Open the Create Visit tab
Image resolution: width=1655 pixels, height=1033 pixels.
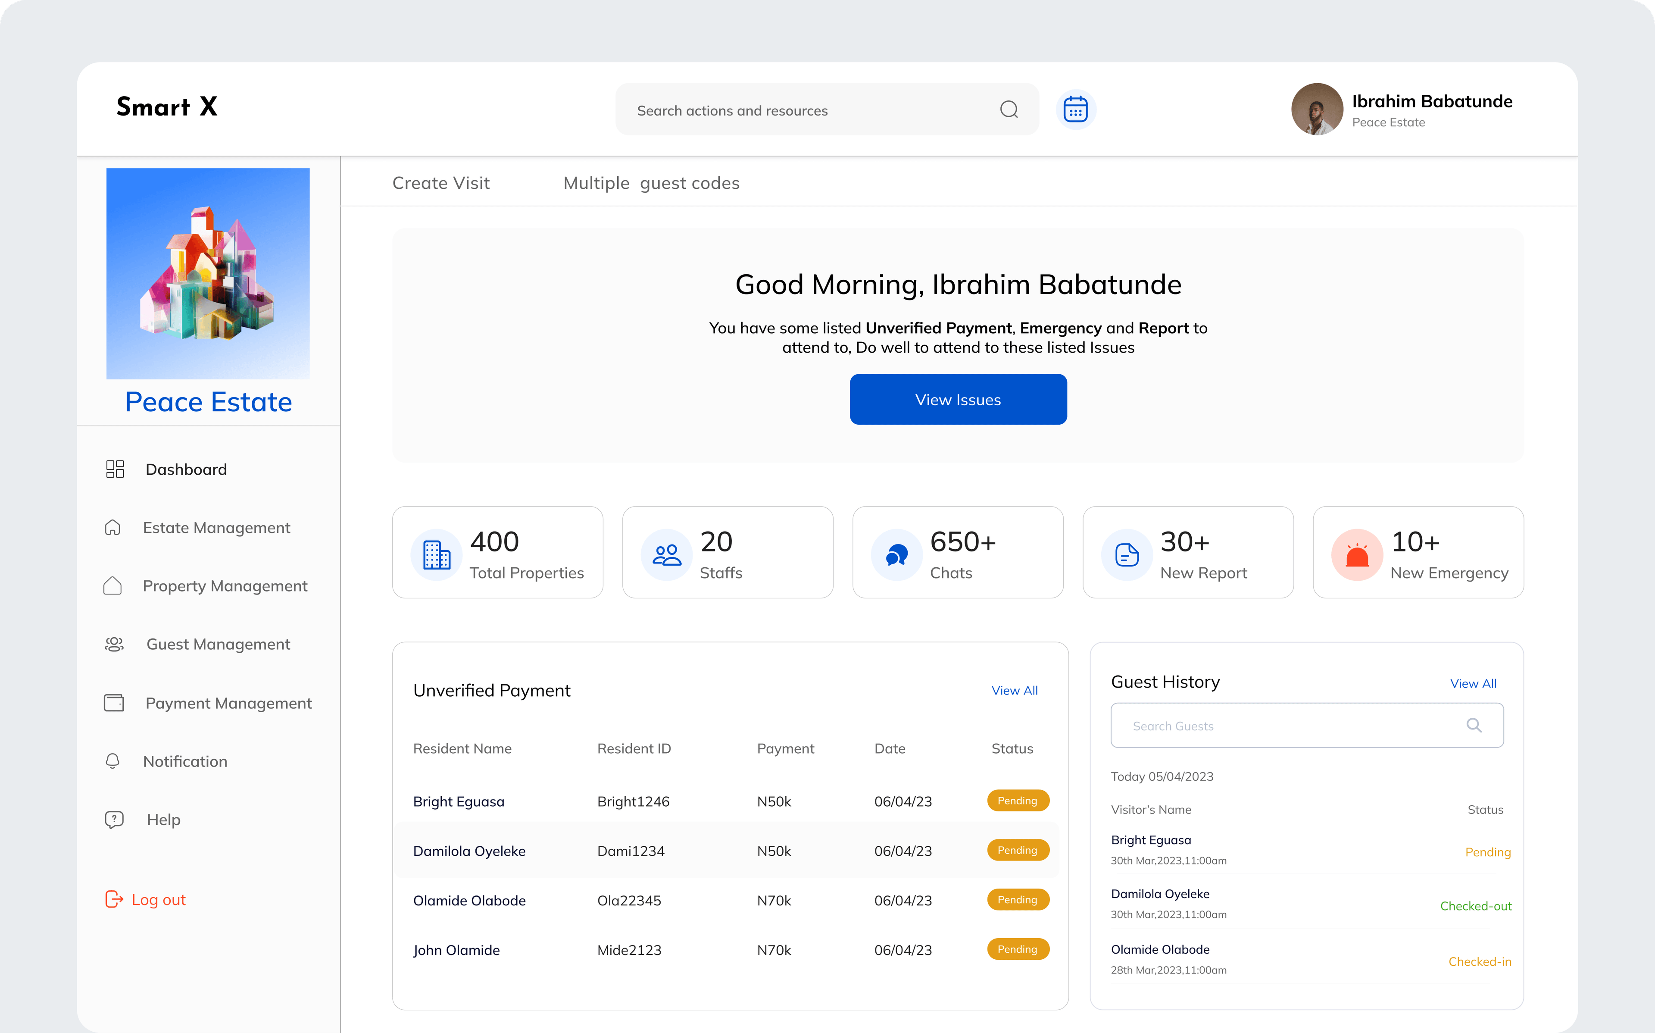click(x=441, y=183)
